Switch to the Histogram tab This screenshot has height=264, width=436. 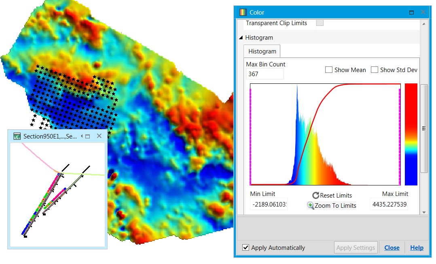(261, 51)
